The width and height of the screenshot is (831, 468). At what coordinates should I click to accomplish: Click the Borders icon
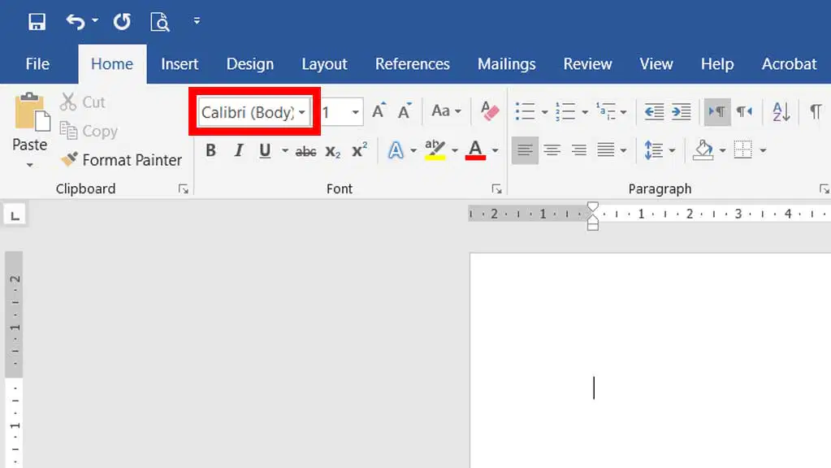click(743, 150)
